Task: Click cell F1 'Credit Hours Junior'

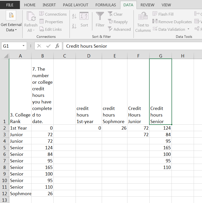Action: pos(138,92)
